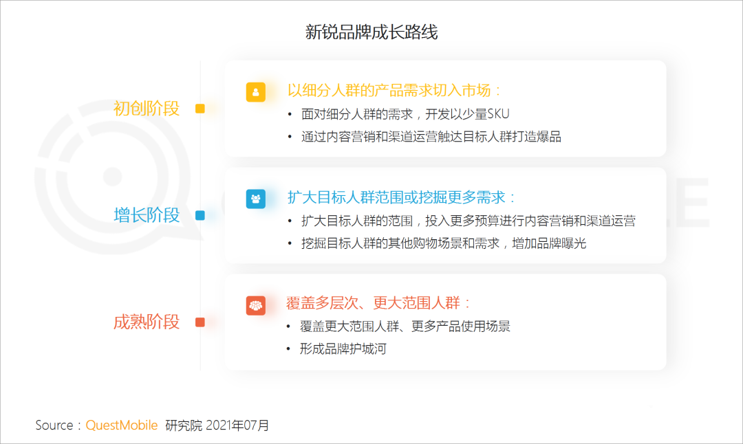Select the bullet mentioning 少量SKU

[x=405, y=115]
